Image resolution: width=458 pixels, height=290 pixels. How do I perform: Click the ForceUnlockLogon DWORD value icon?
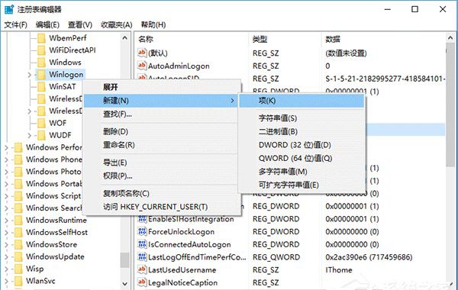(x=142, y=231)
